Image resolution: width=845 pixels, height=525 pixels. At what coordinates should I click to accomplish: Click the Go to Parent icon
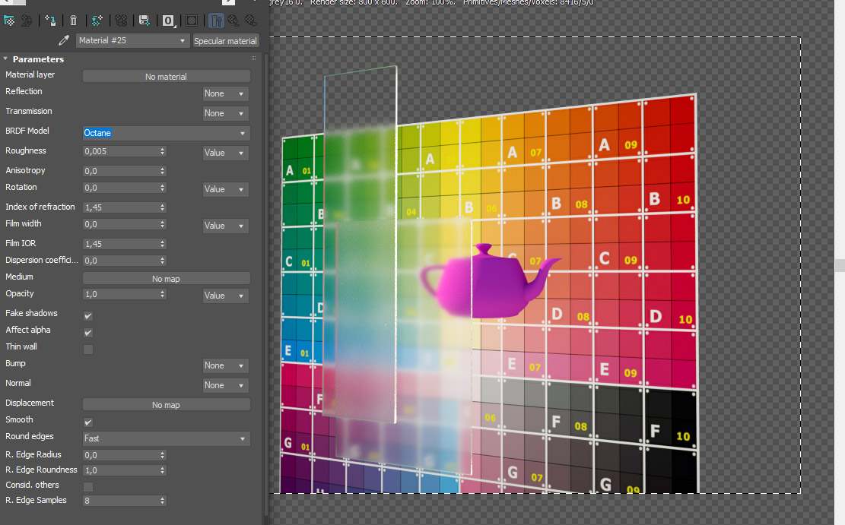pos(233,21)
